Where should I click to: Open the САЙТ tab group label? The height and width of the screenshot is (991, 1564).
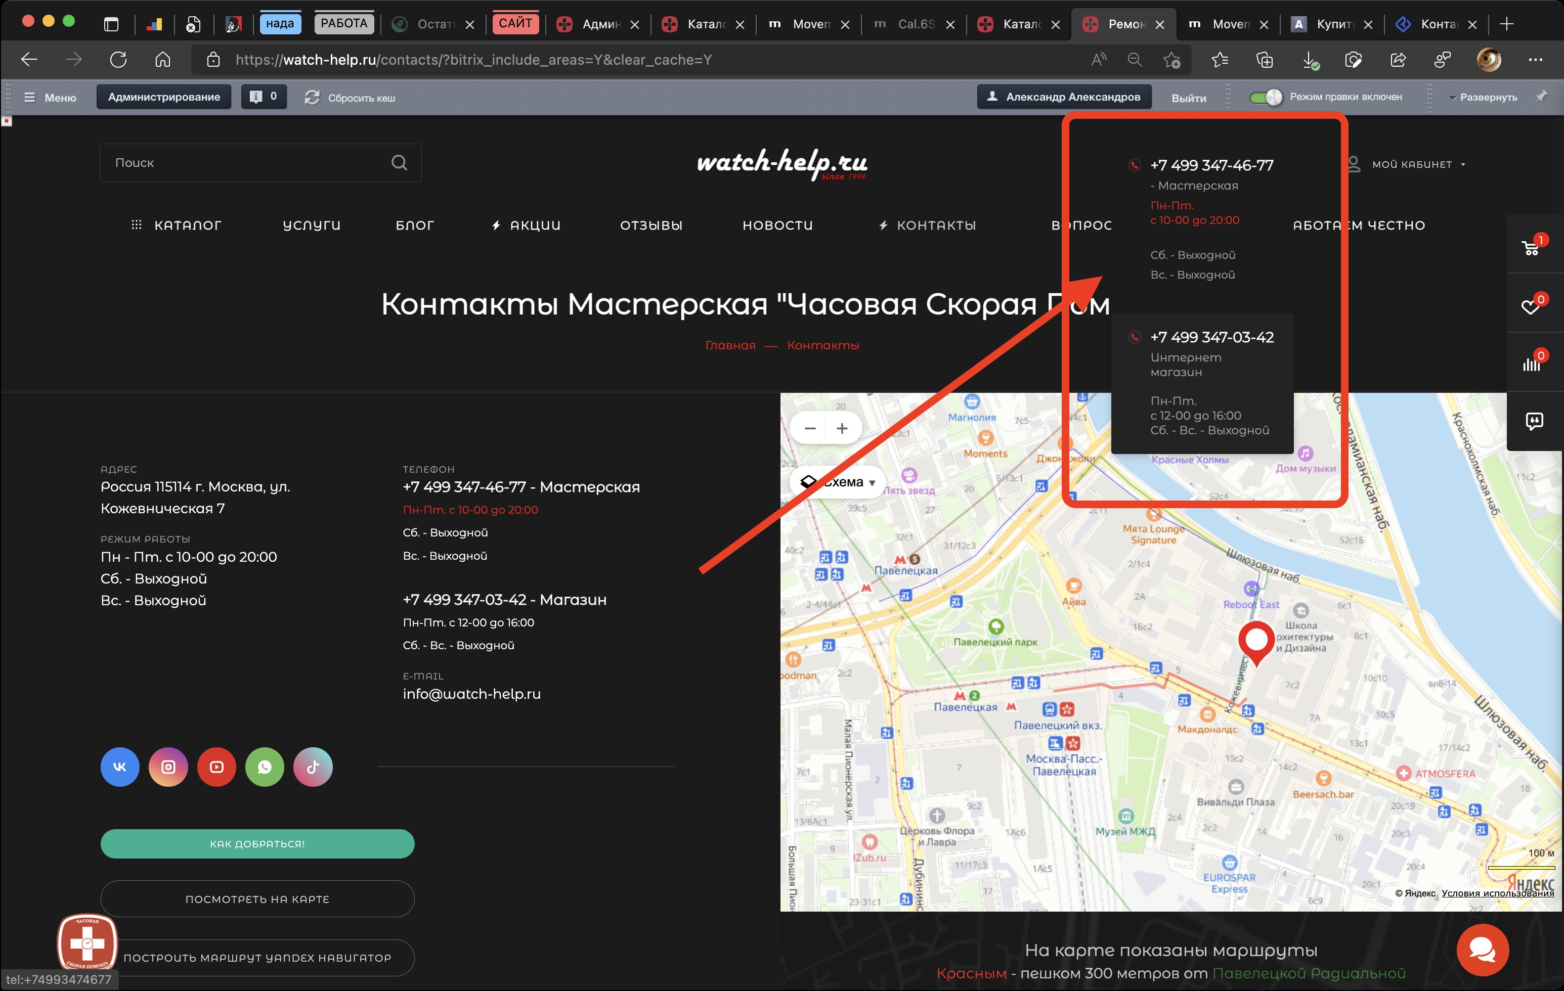pos(515,23)
